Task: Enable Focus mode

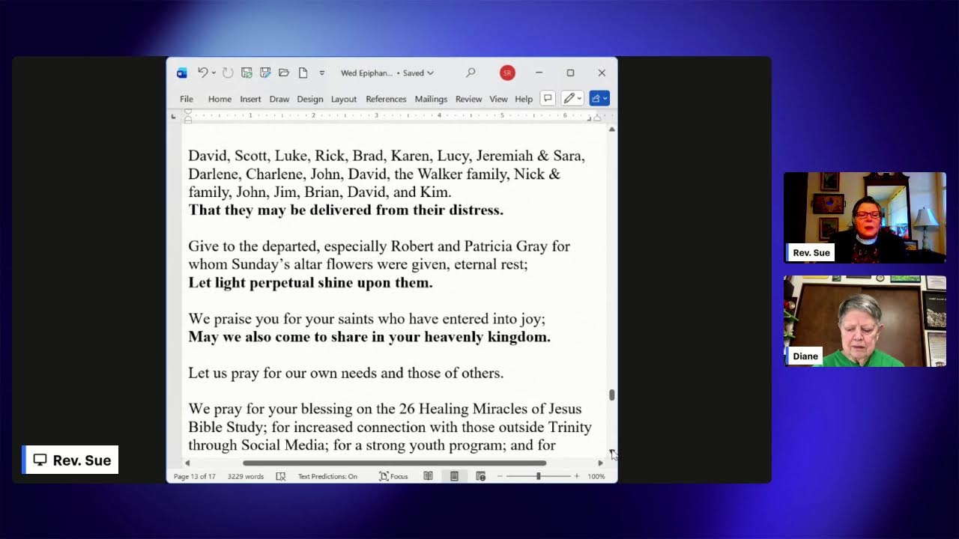Action: [393, 476]
